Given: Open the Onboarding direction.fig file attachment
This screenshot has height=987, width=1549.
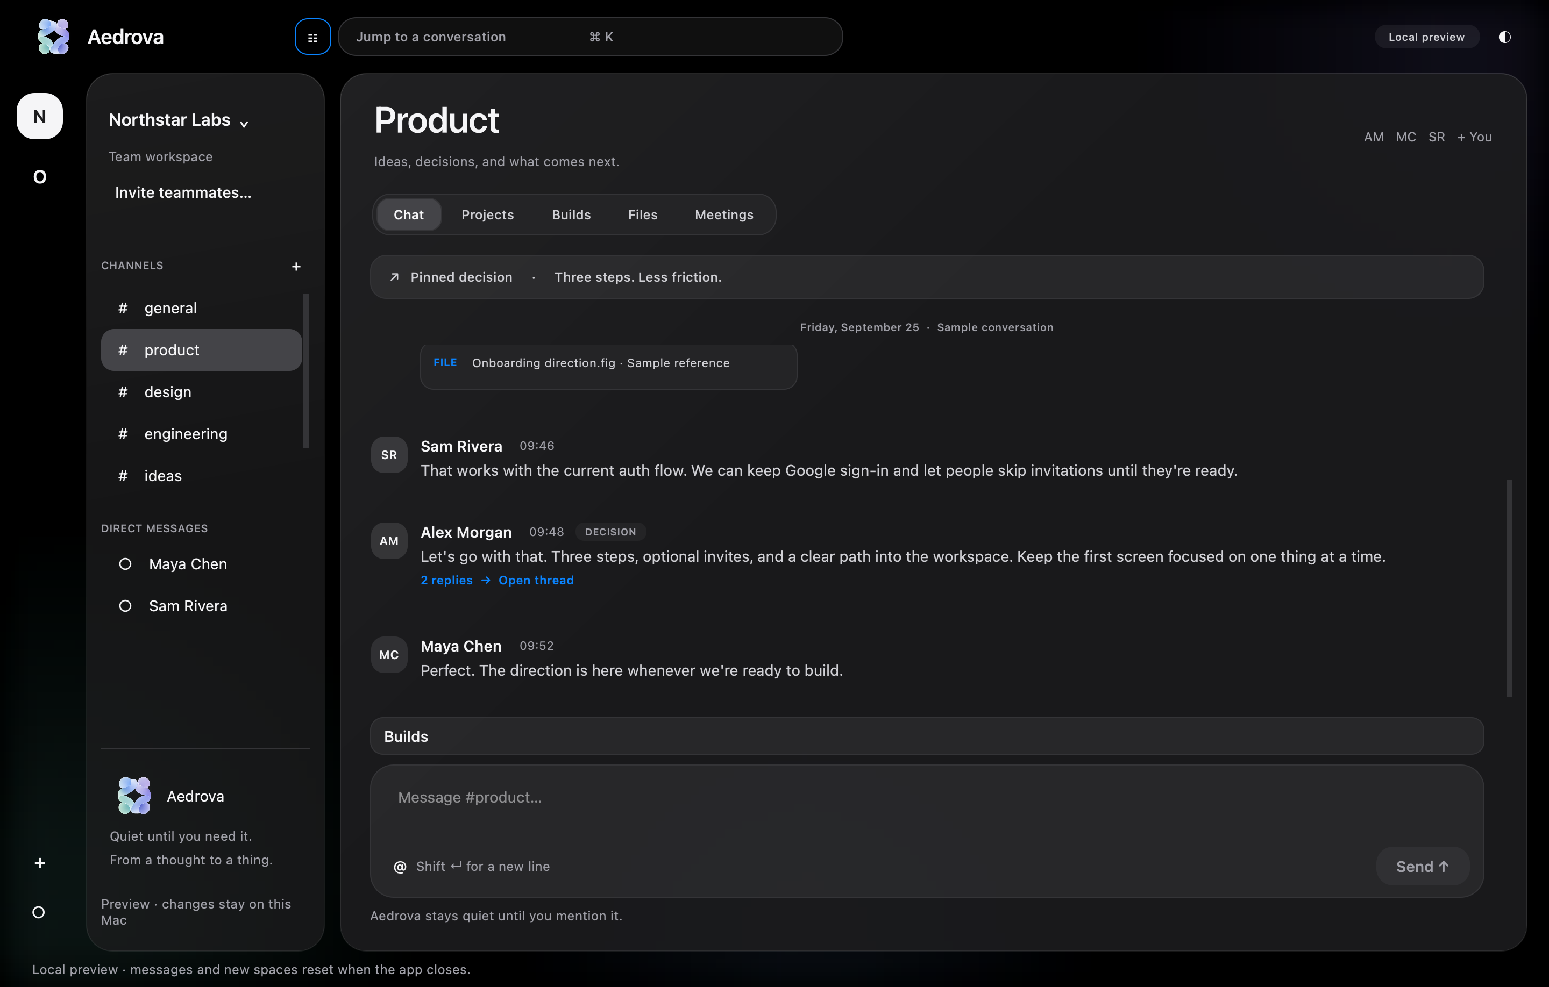Looking at the screenshot, I should click(x=608, y=367).
